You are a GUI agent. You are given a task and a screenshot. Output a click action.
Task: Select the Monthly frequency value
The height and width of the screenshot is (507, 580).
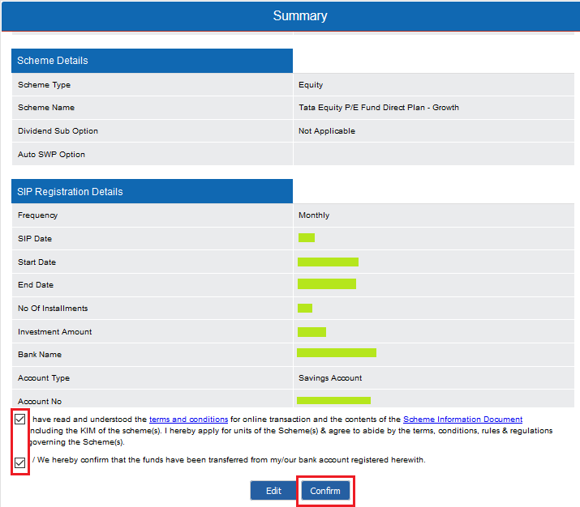(x=314, y=215)
